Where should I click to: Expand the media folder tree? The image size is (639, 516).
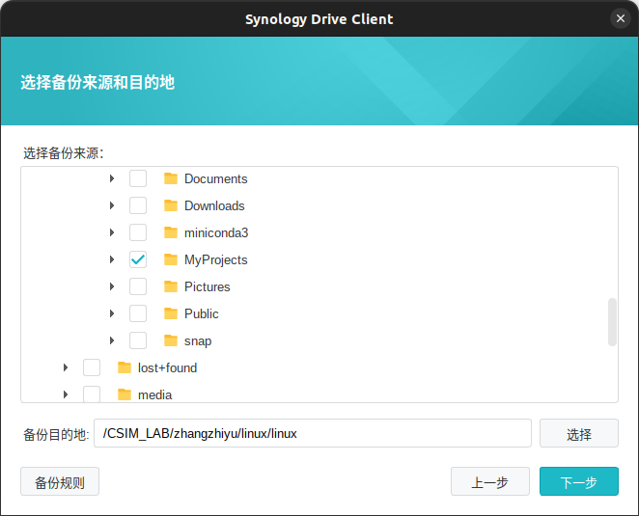coord(66,394)
